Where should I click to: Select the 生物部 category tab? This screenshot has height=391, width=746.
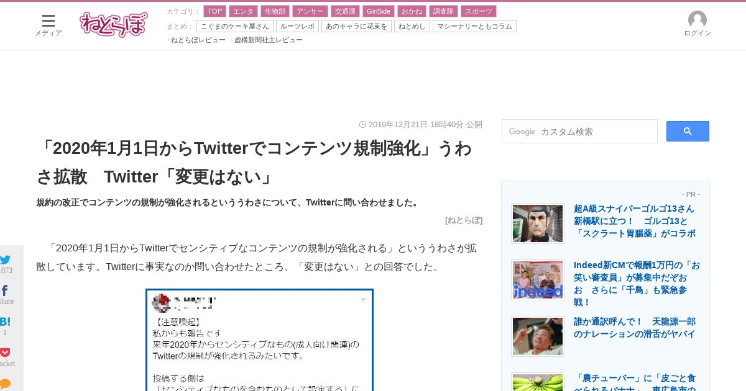[275, 11]
